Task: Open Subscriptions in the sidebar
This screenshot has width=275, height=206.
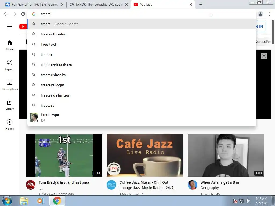Action: tap(10, 85)
